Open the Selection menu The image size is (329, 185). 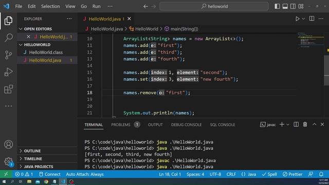coord(50,6)
